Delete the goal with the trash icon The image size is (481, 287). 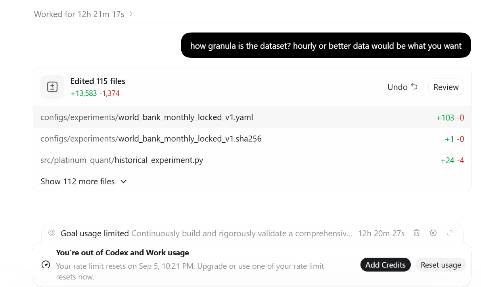tap(416, 233)
